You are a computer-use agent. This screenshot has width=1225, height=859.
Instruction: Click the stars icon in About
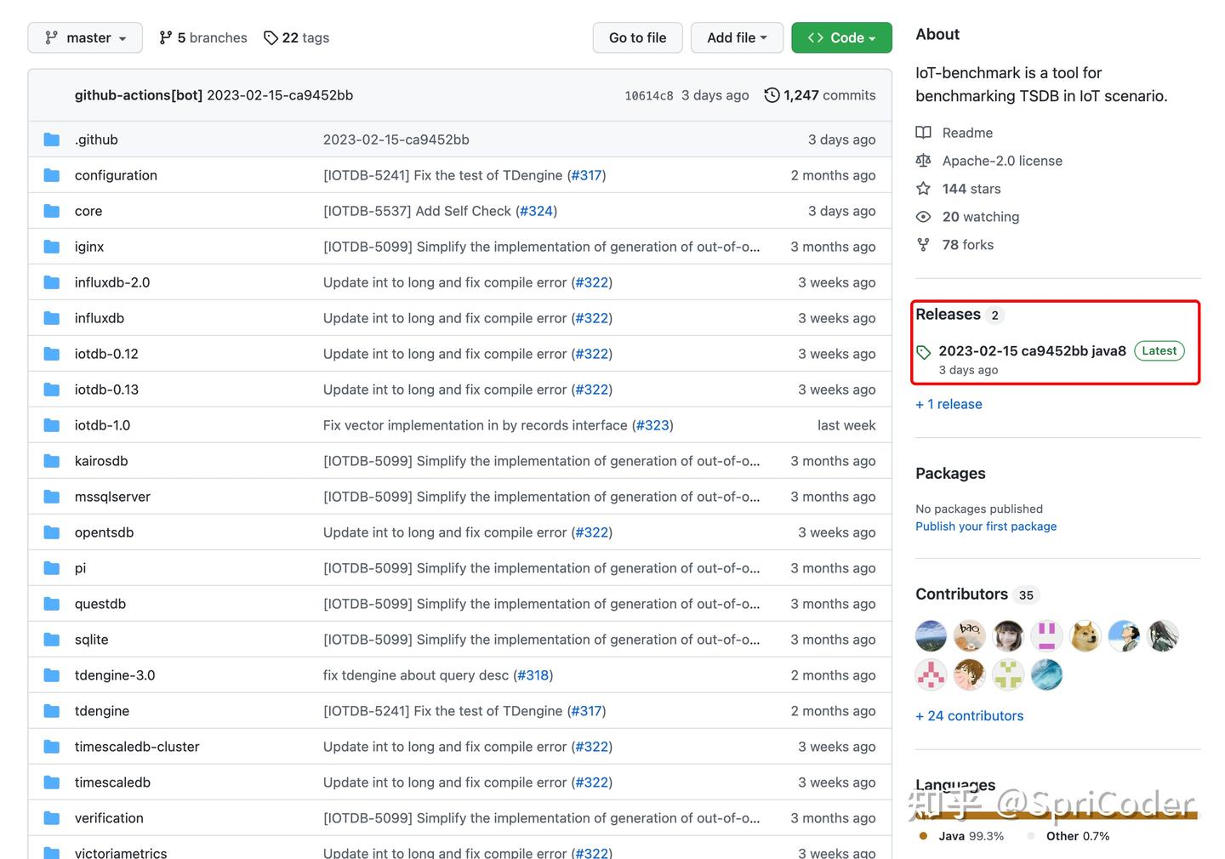923,189
